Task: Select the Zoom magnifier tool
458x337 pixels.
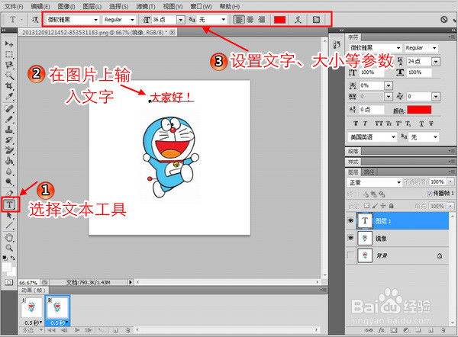Action: pos(9,248)
